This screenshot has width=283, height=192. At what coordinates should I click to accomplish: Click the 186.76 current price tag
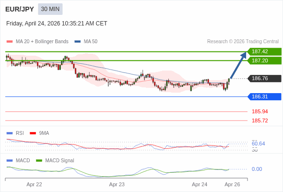point(264,78)
